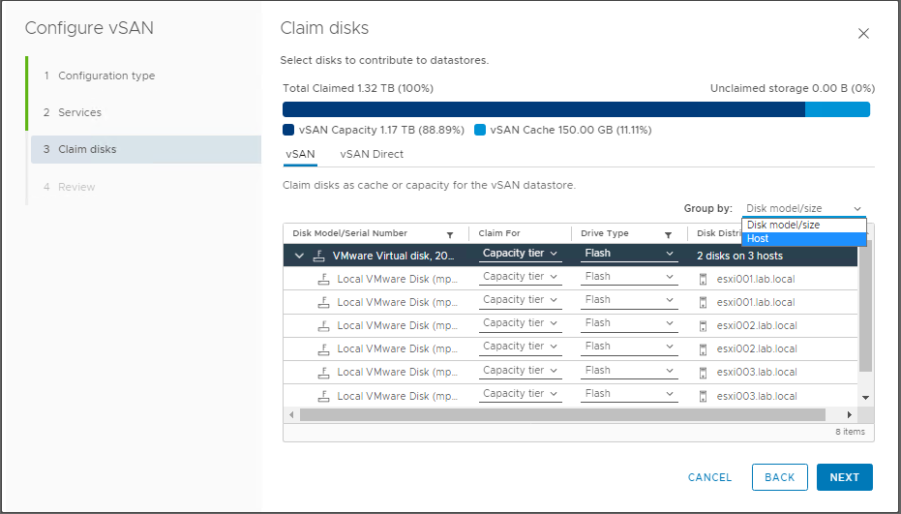The image size is (901, 514).
Task: Select step 3 Claim disks in the sidebar
Action: click(146, 149)
